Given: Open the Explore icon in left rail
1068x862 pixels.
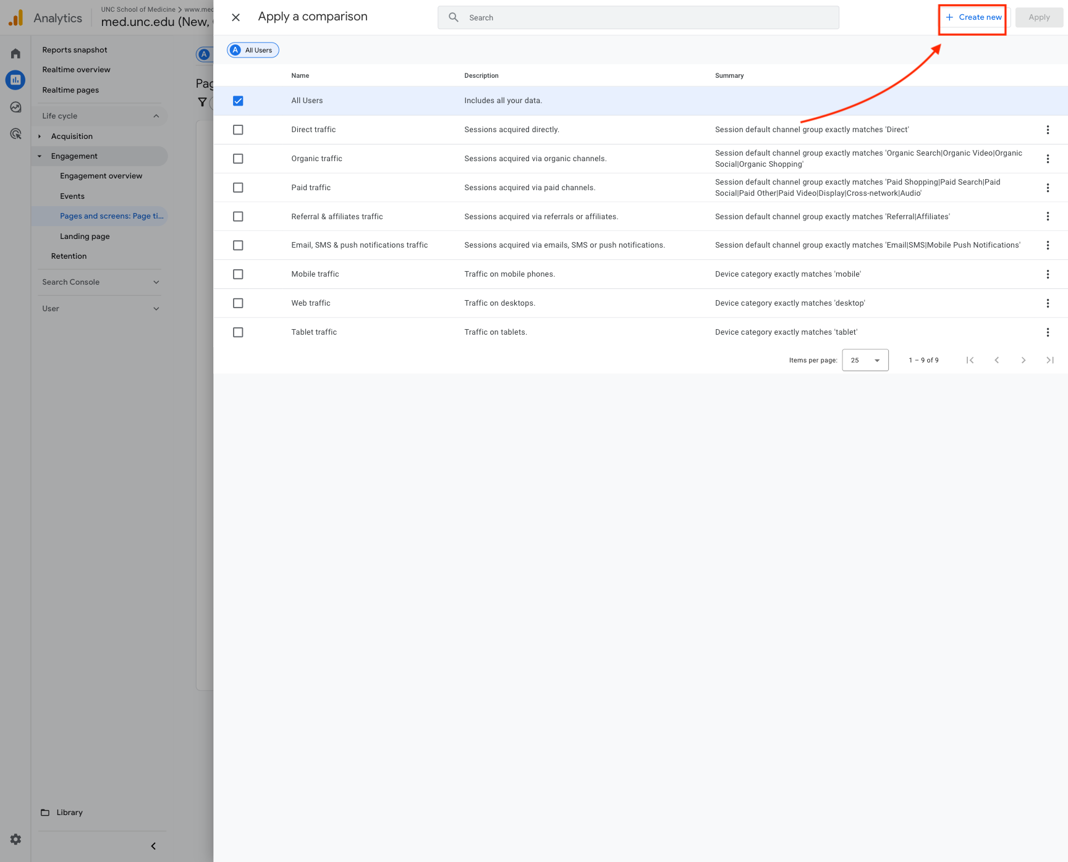Looking at the screenshot, I should coord(15,107).
